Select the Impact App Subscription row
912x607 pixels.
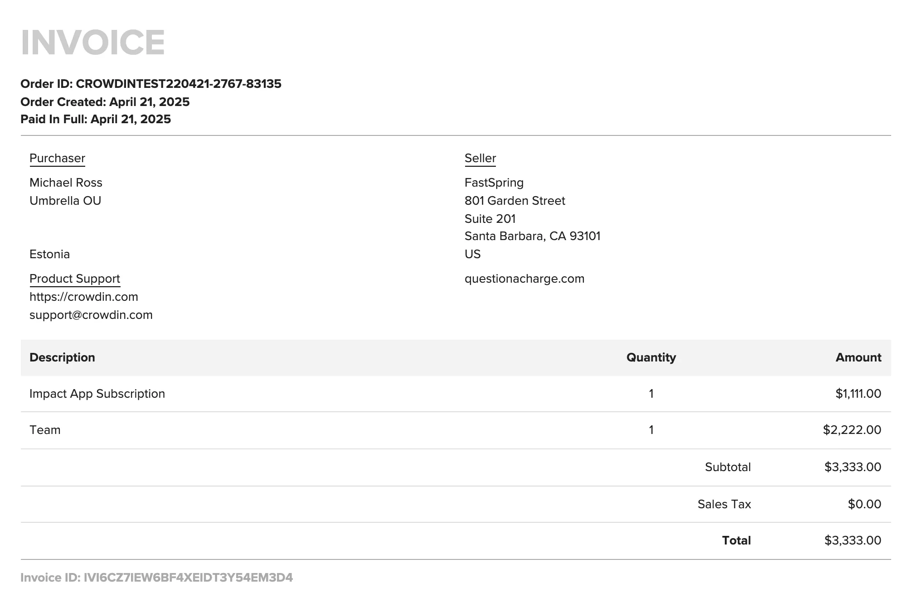pyautogui.click(x=97, y=394)
